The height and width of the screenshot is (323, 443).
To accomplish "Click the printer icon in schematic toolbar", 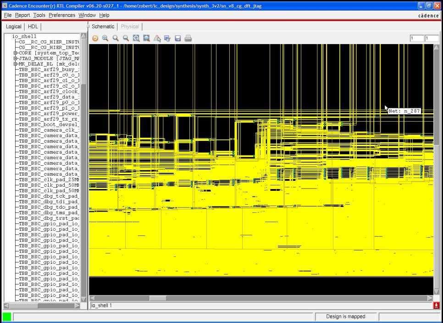I will [x=188, y=38].
